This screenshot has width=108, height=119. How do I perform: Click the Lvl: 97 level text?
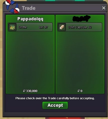coord(43,27)
